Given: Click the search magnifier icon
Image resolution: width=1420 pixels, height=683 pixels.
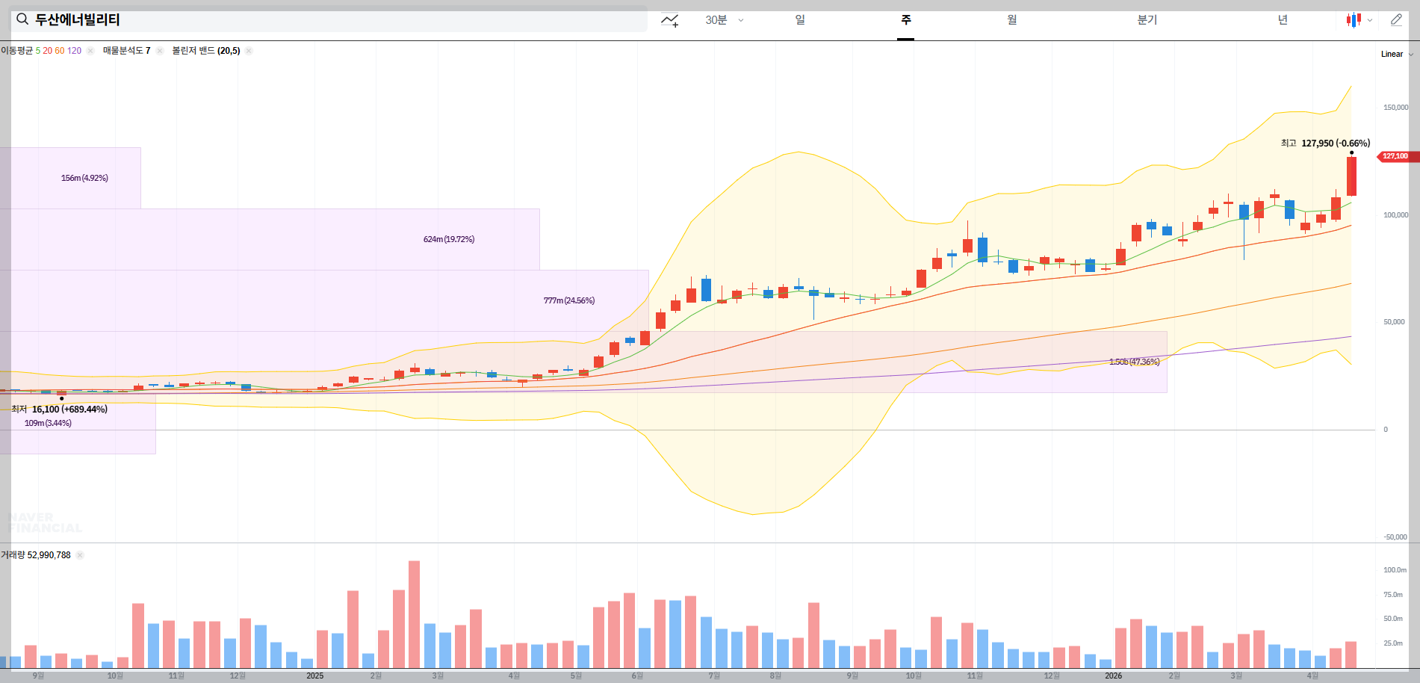Looking at the screenshot, I should click(22, 19).
